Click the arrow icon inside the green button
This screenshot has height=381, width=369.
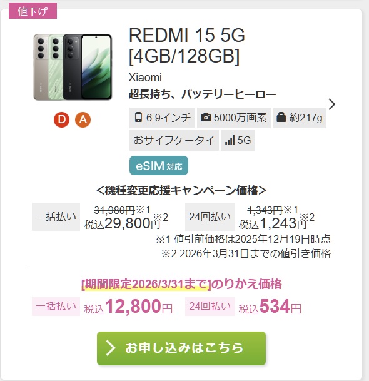point(111,348)
